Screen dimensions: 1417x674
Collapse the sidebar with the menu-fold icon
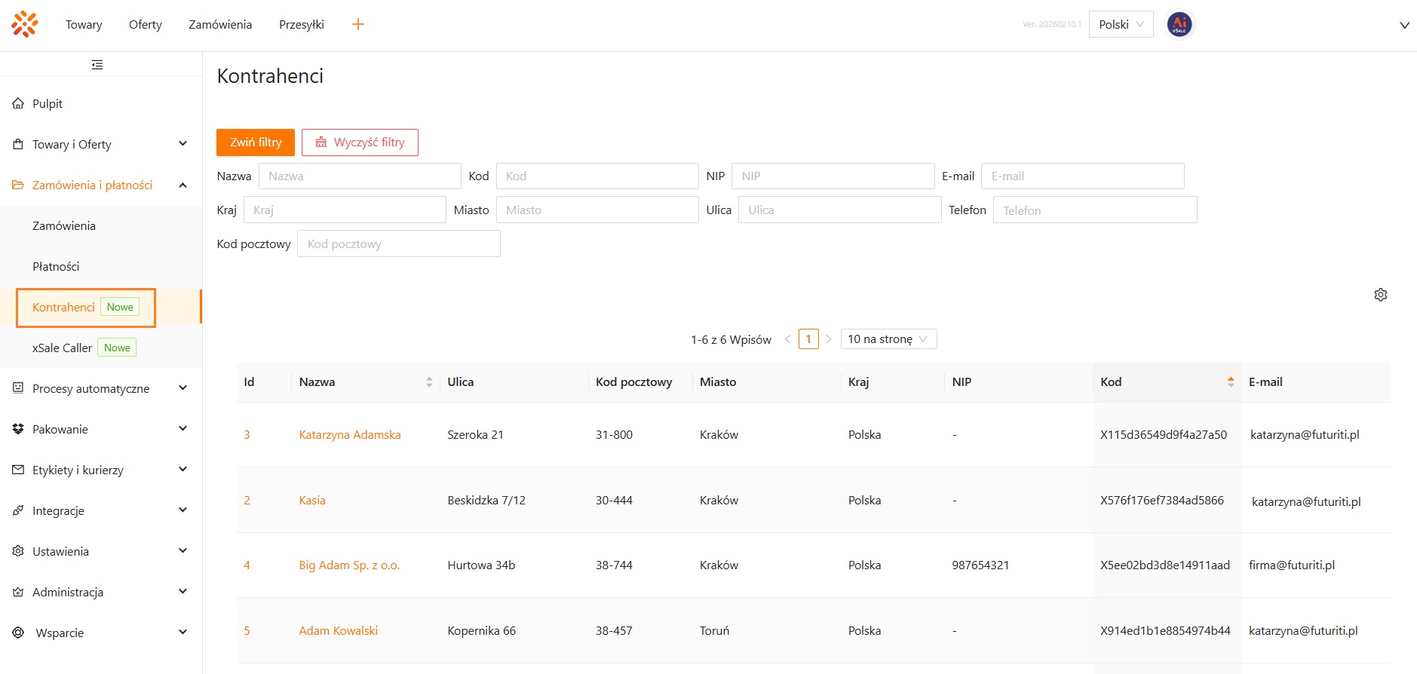point(97,65)
